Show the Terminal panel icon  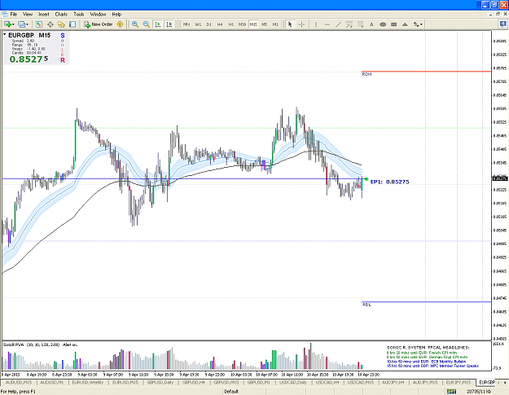[x=72, y=24]
